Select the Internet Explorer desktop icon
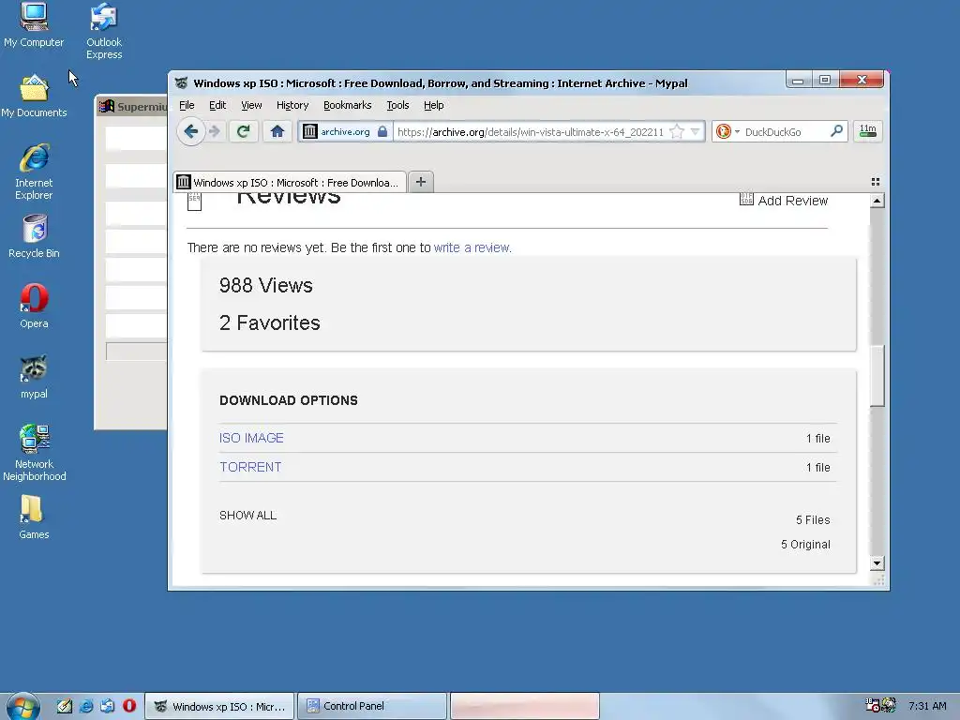960x720 pixels. (34, 172)
